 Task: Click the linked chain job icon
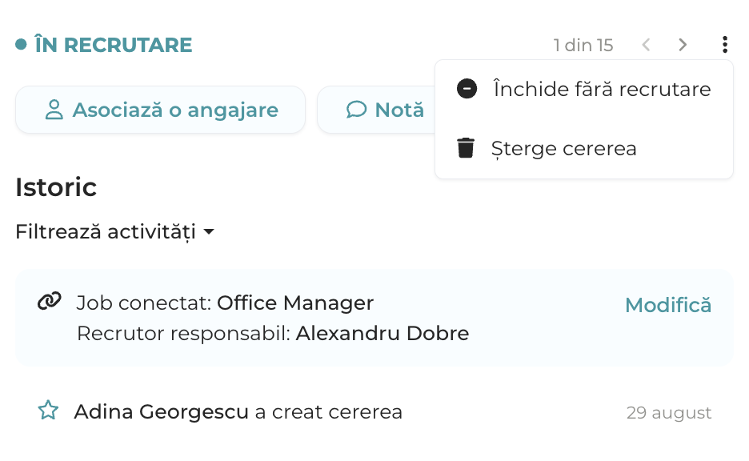(49, 301)
